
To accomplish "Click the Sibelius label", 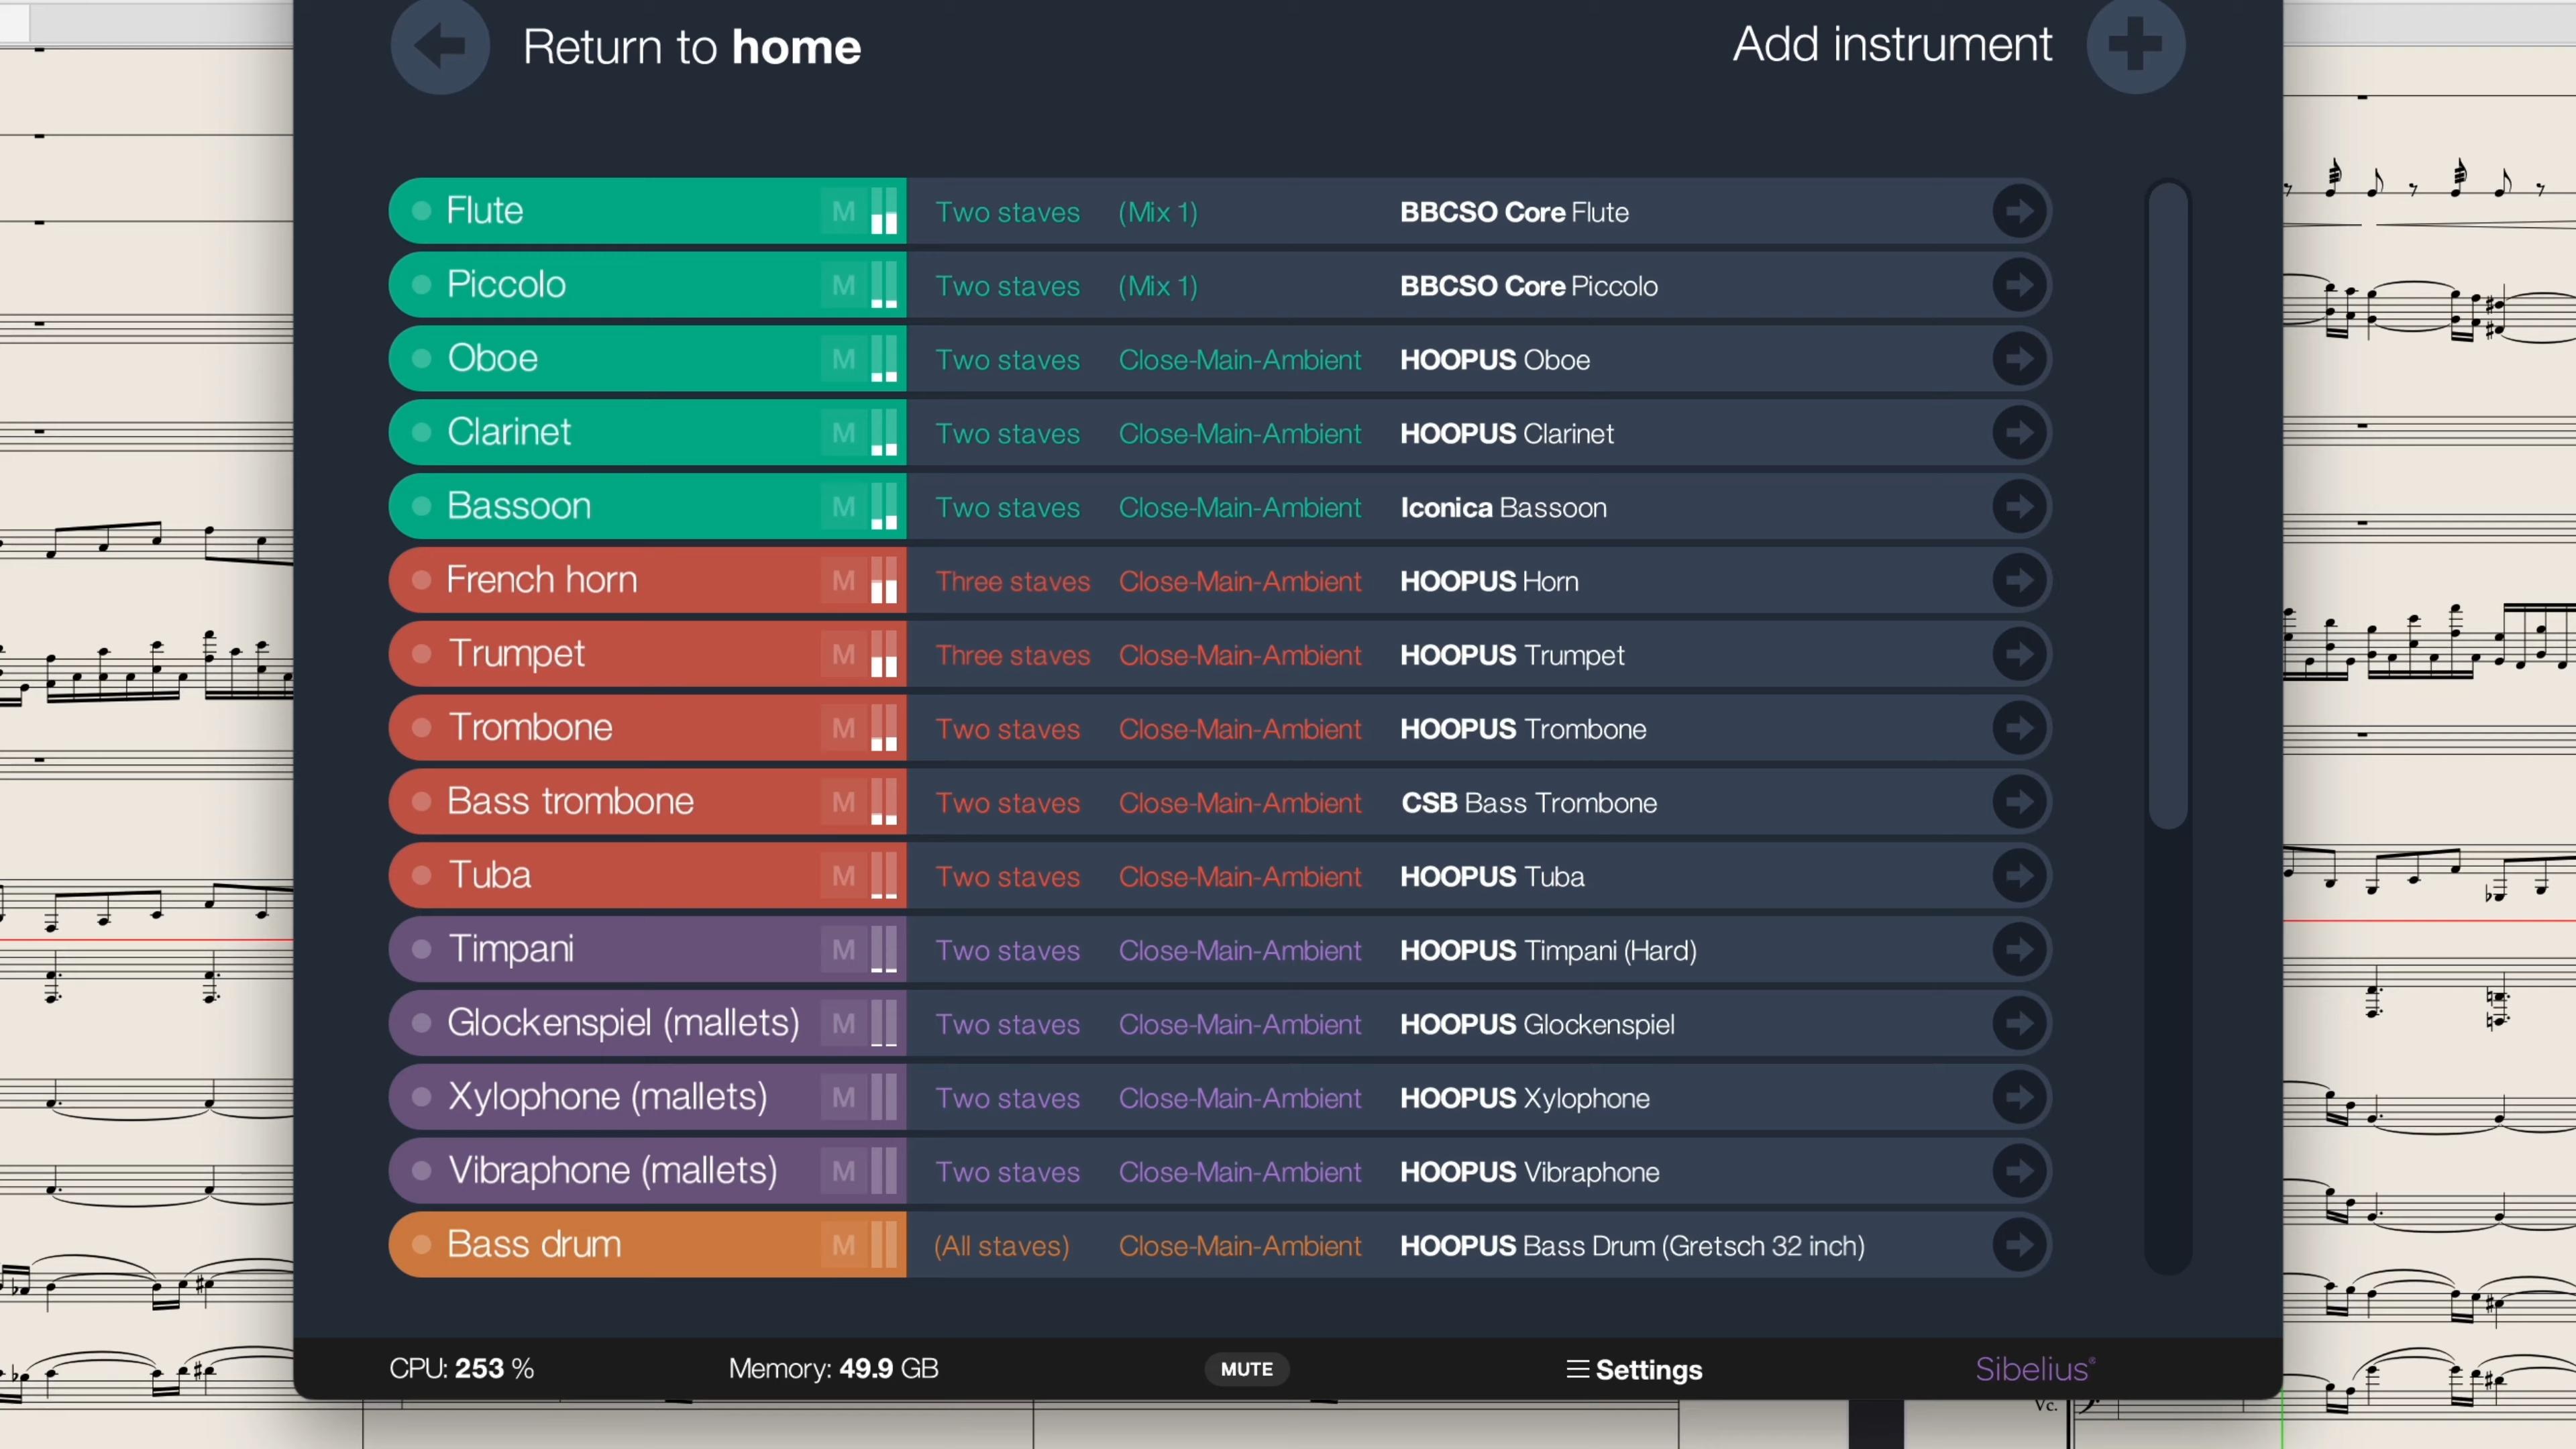I will tap(2035, 1368).
